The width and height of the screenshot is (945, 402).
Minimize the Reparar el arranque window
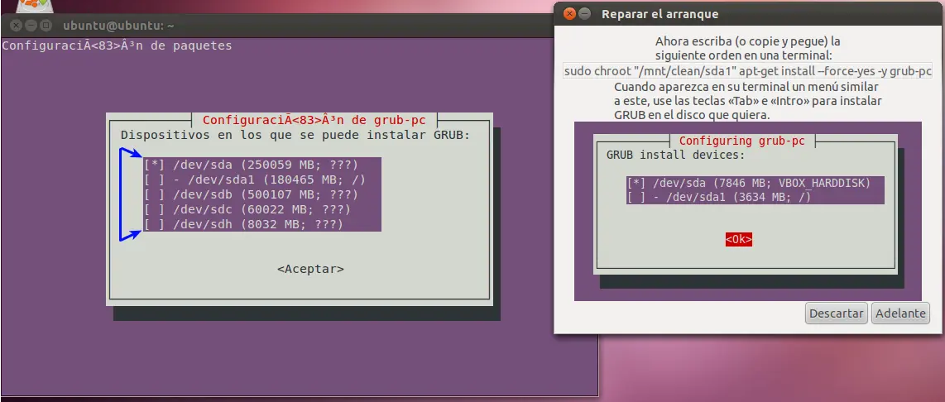click(584, 14)
